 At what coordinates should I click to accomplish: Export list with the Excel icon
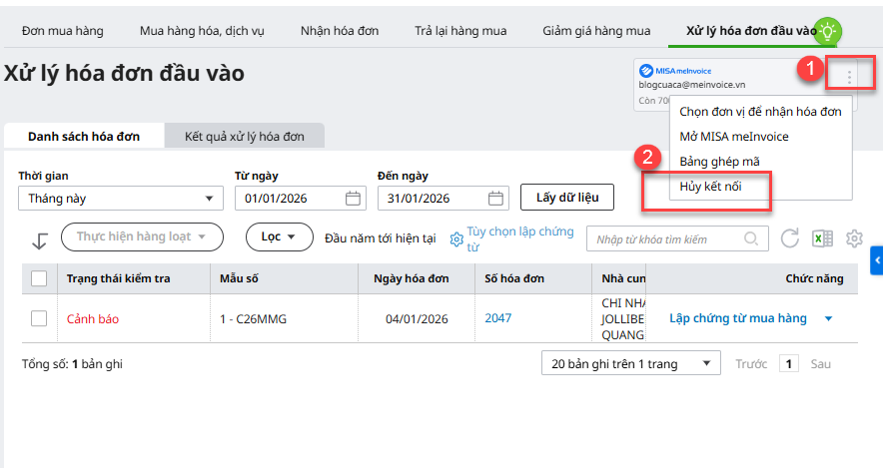pyautogui.click(x=822, y=238)
